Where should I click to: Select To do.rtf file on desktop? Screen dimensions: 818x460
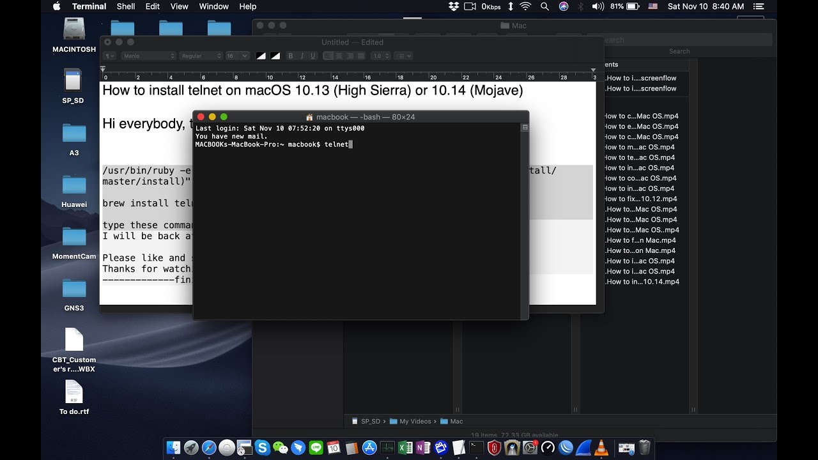click(74, 397)
